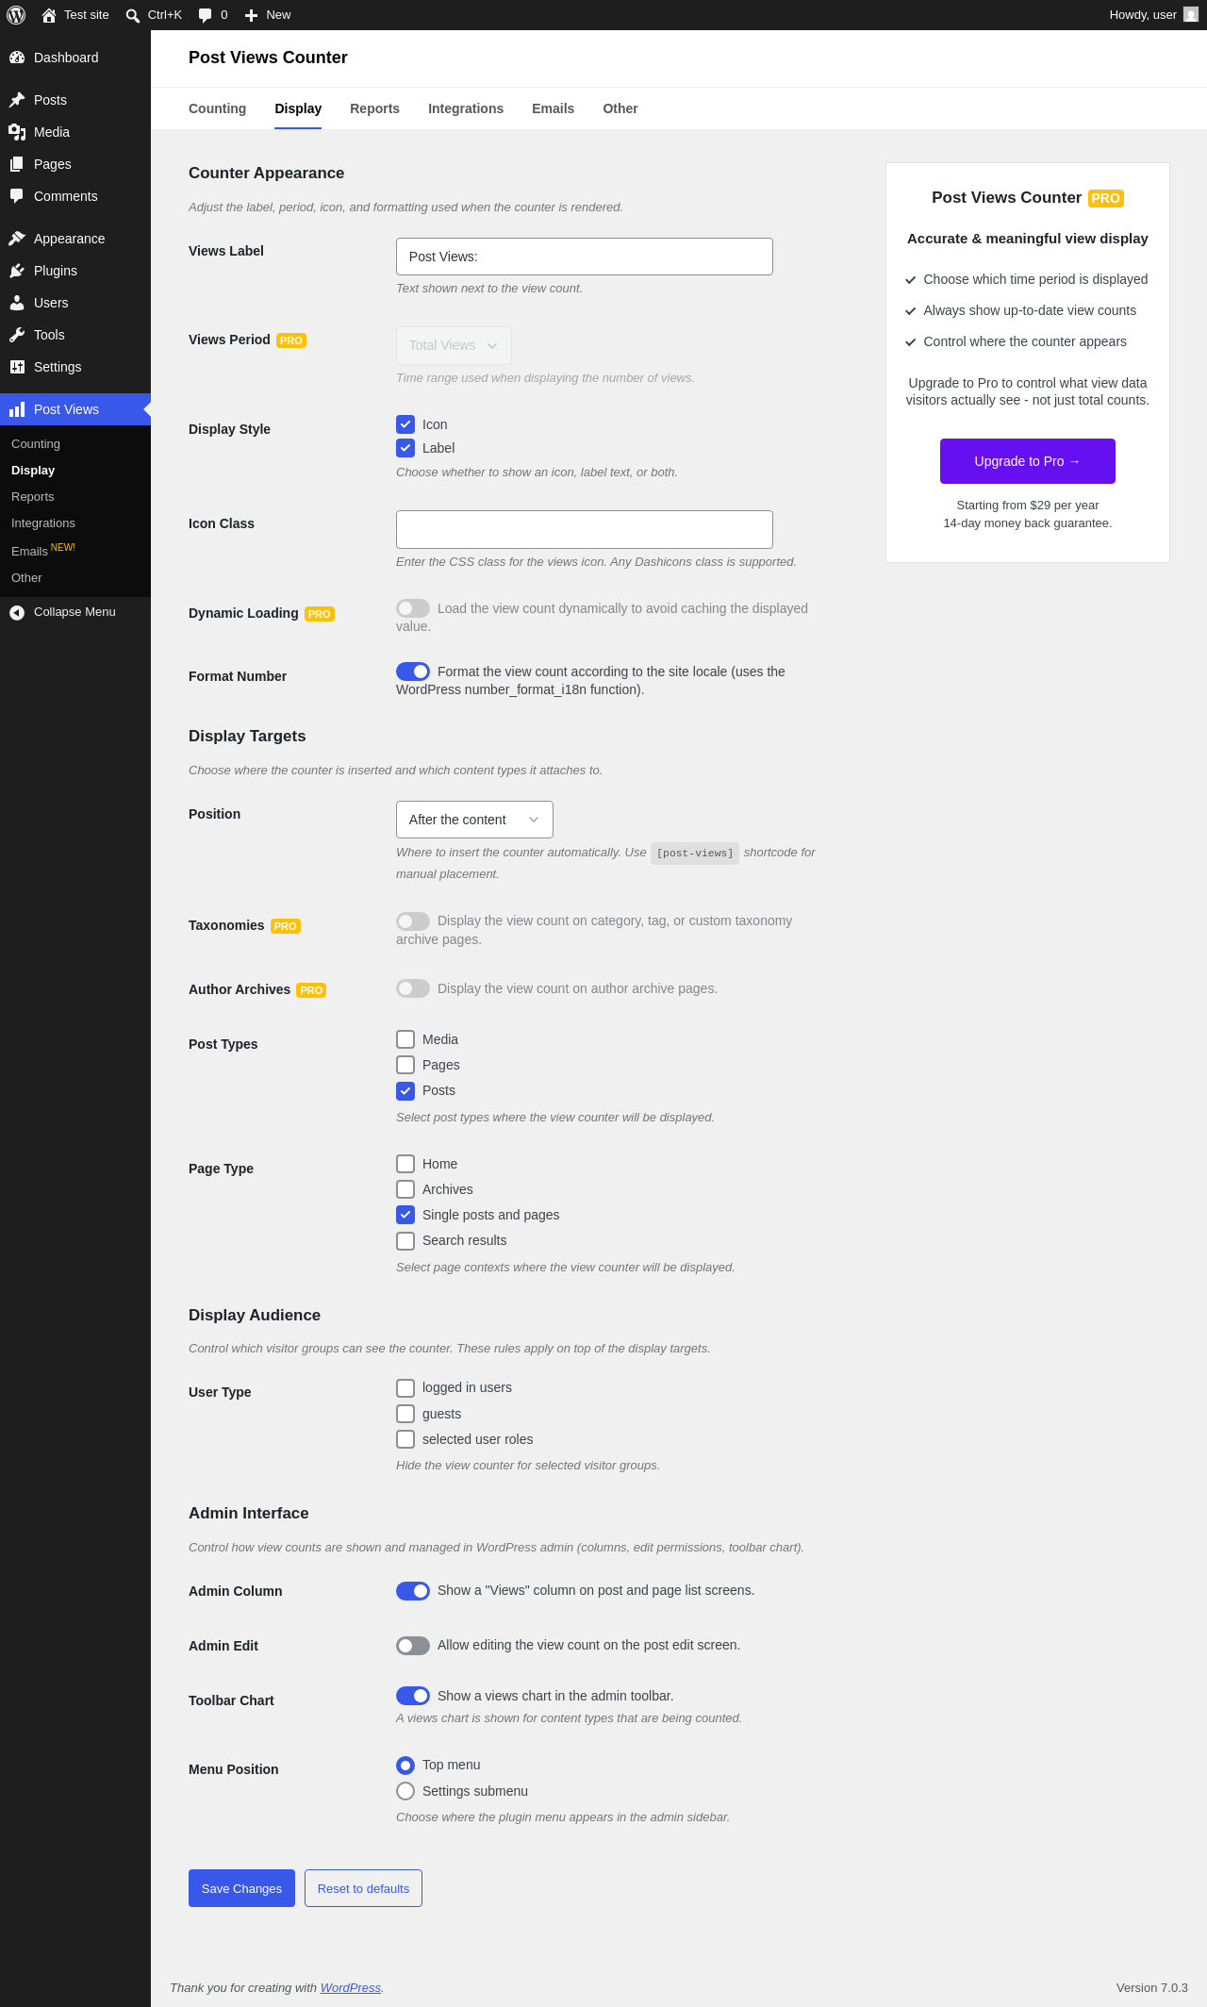
Task: Switch to the Other tab
Action: click(x=620, y=108)
